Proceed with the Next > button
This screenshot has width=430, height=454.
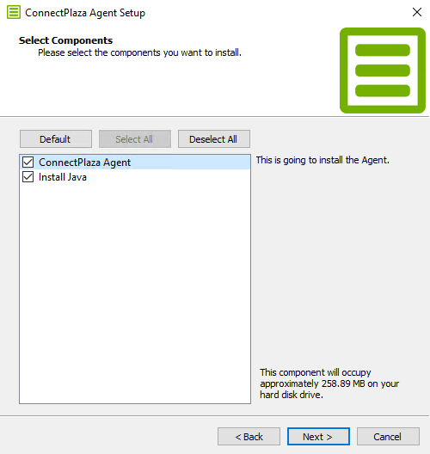318,436
